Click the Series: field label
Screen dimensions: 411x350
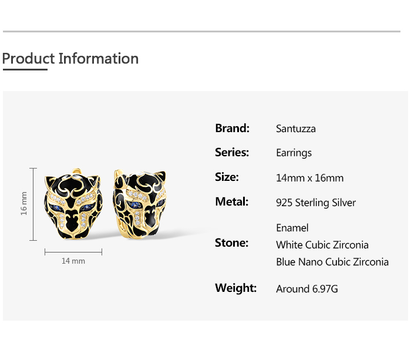[232, 153]
